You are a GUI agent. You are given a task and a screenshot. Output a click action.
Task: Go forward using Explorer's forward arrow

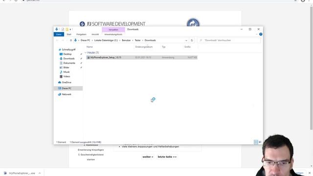tap(63, 40)
